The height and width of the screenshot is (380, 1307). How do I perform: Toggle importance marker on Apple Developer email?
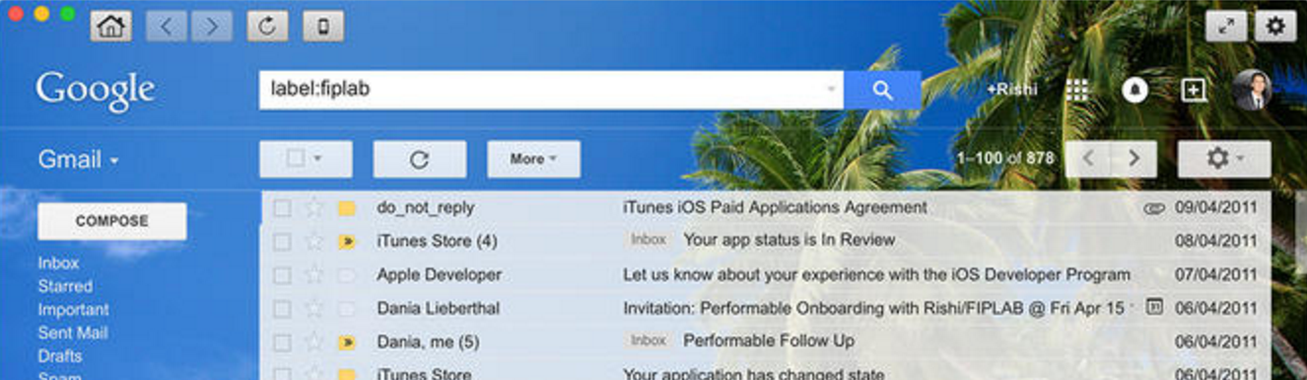[x=346, y=275]
